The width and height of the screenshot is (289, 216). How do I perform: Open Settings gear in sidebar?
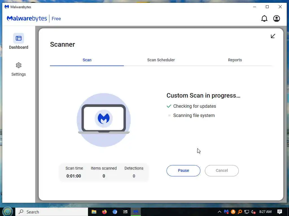tap(18, 65)
